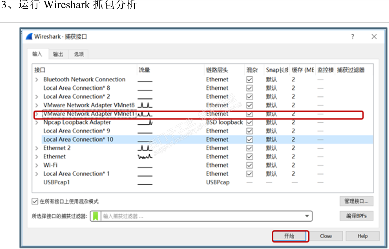Open the 管理接口... dialog
389x249 pixels.
click(356, 201)
